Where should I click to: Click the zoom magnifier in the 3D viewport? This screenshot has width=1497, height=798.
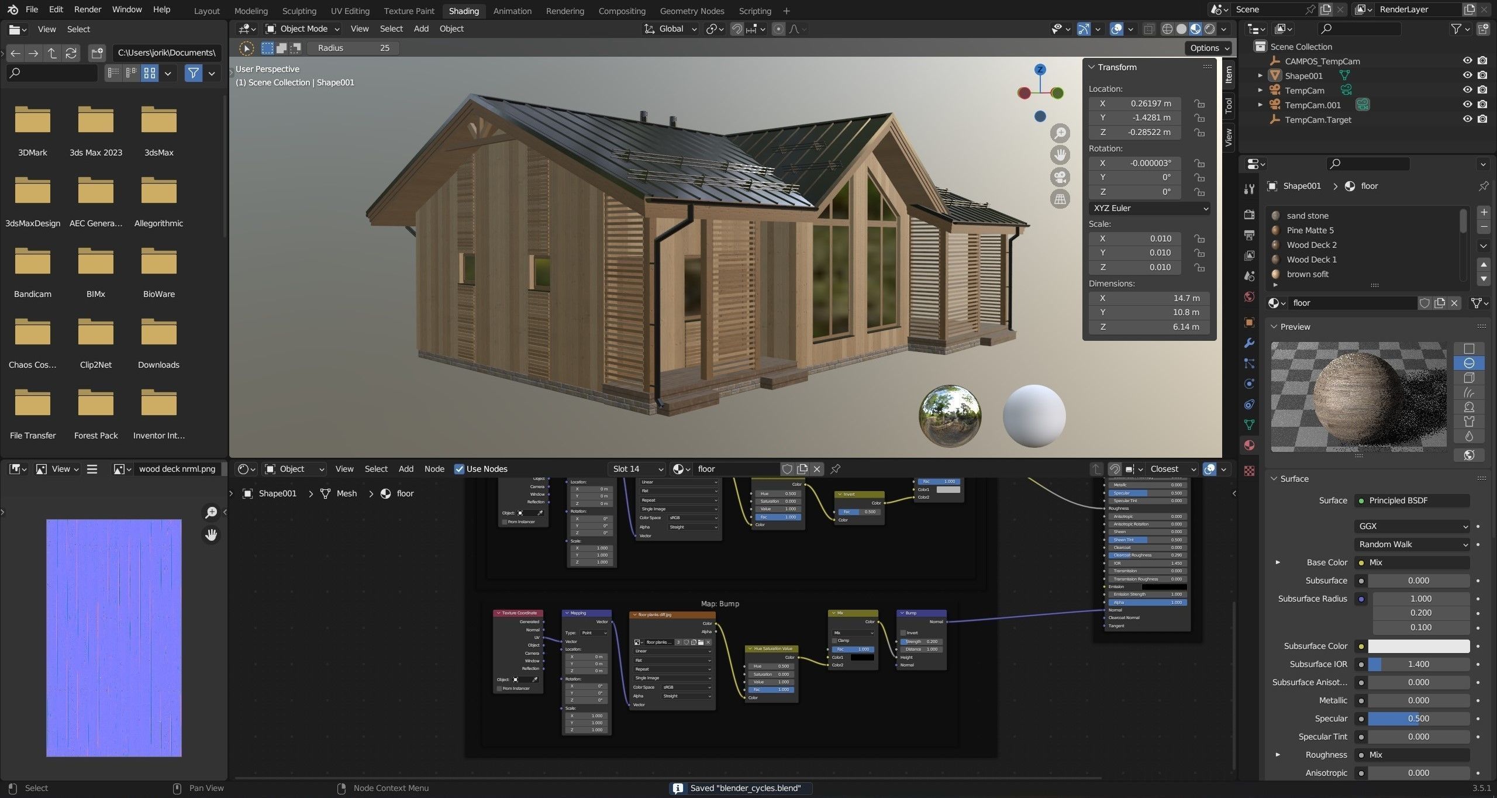[x=1060, y=133]
